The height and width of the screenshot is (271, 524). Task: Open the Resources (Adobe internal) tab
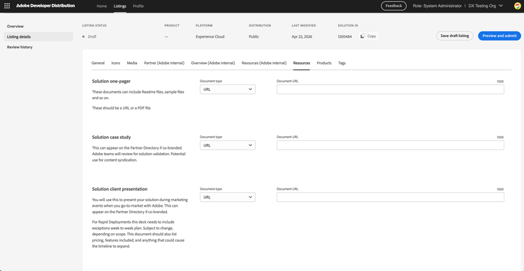(264, 63)
